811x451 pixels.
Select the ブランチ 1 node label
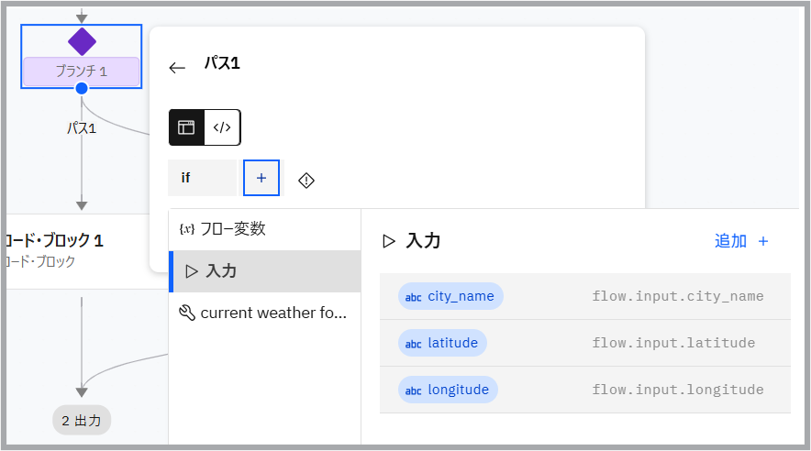(x=82, y=71)
